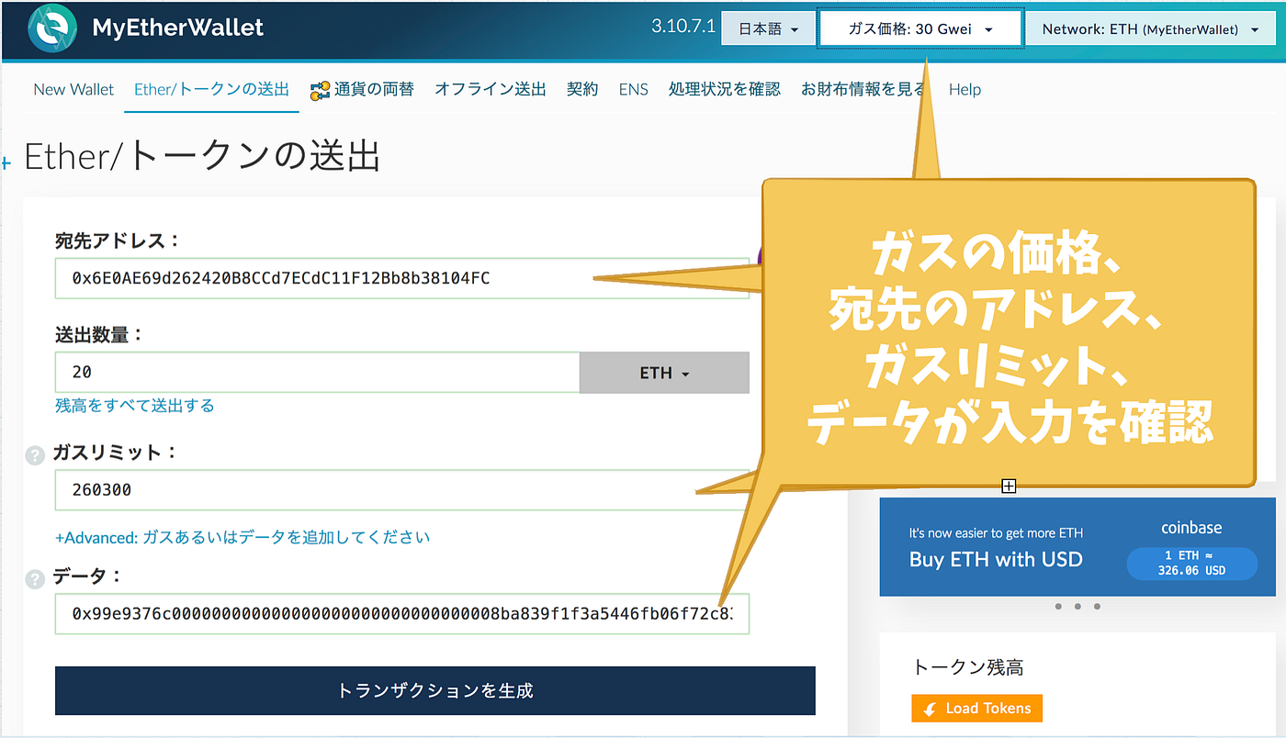Expand +Advanced gas or data section
This screenshot has height=738, width=1286.
(243, 537)
